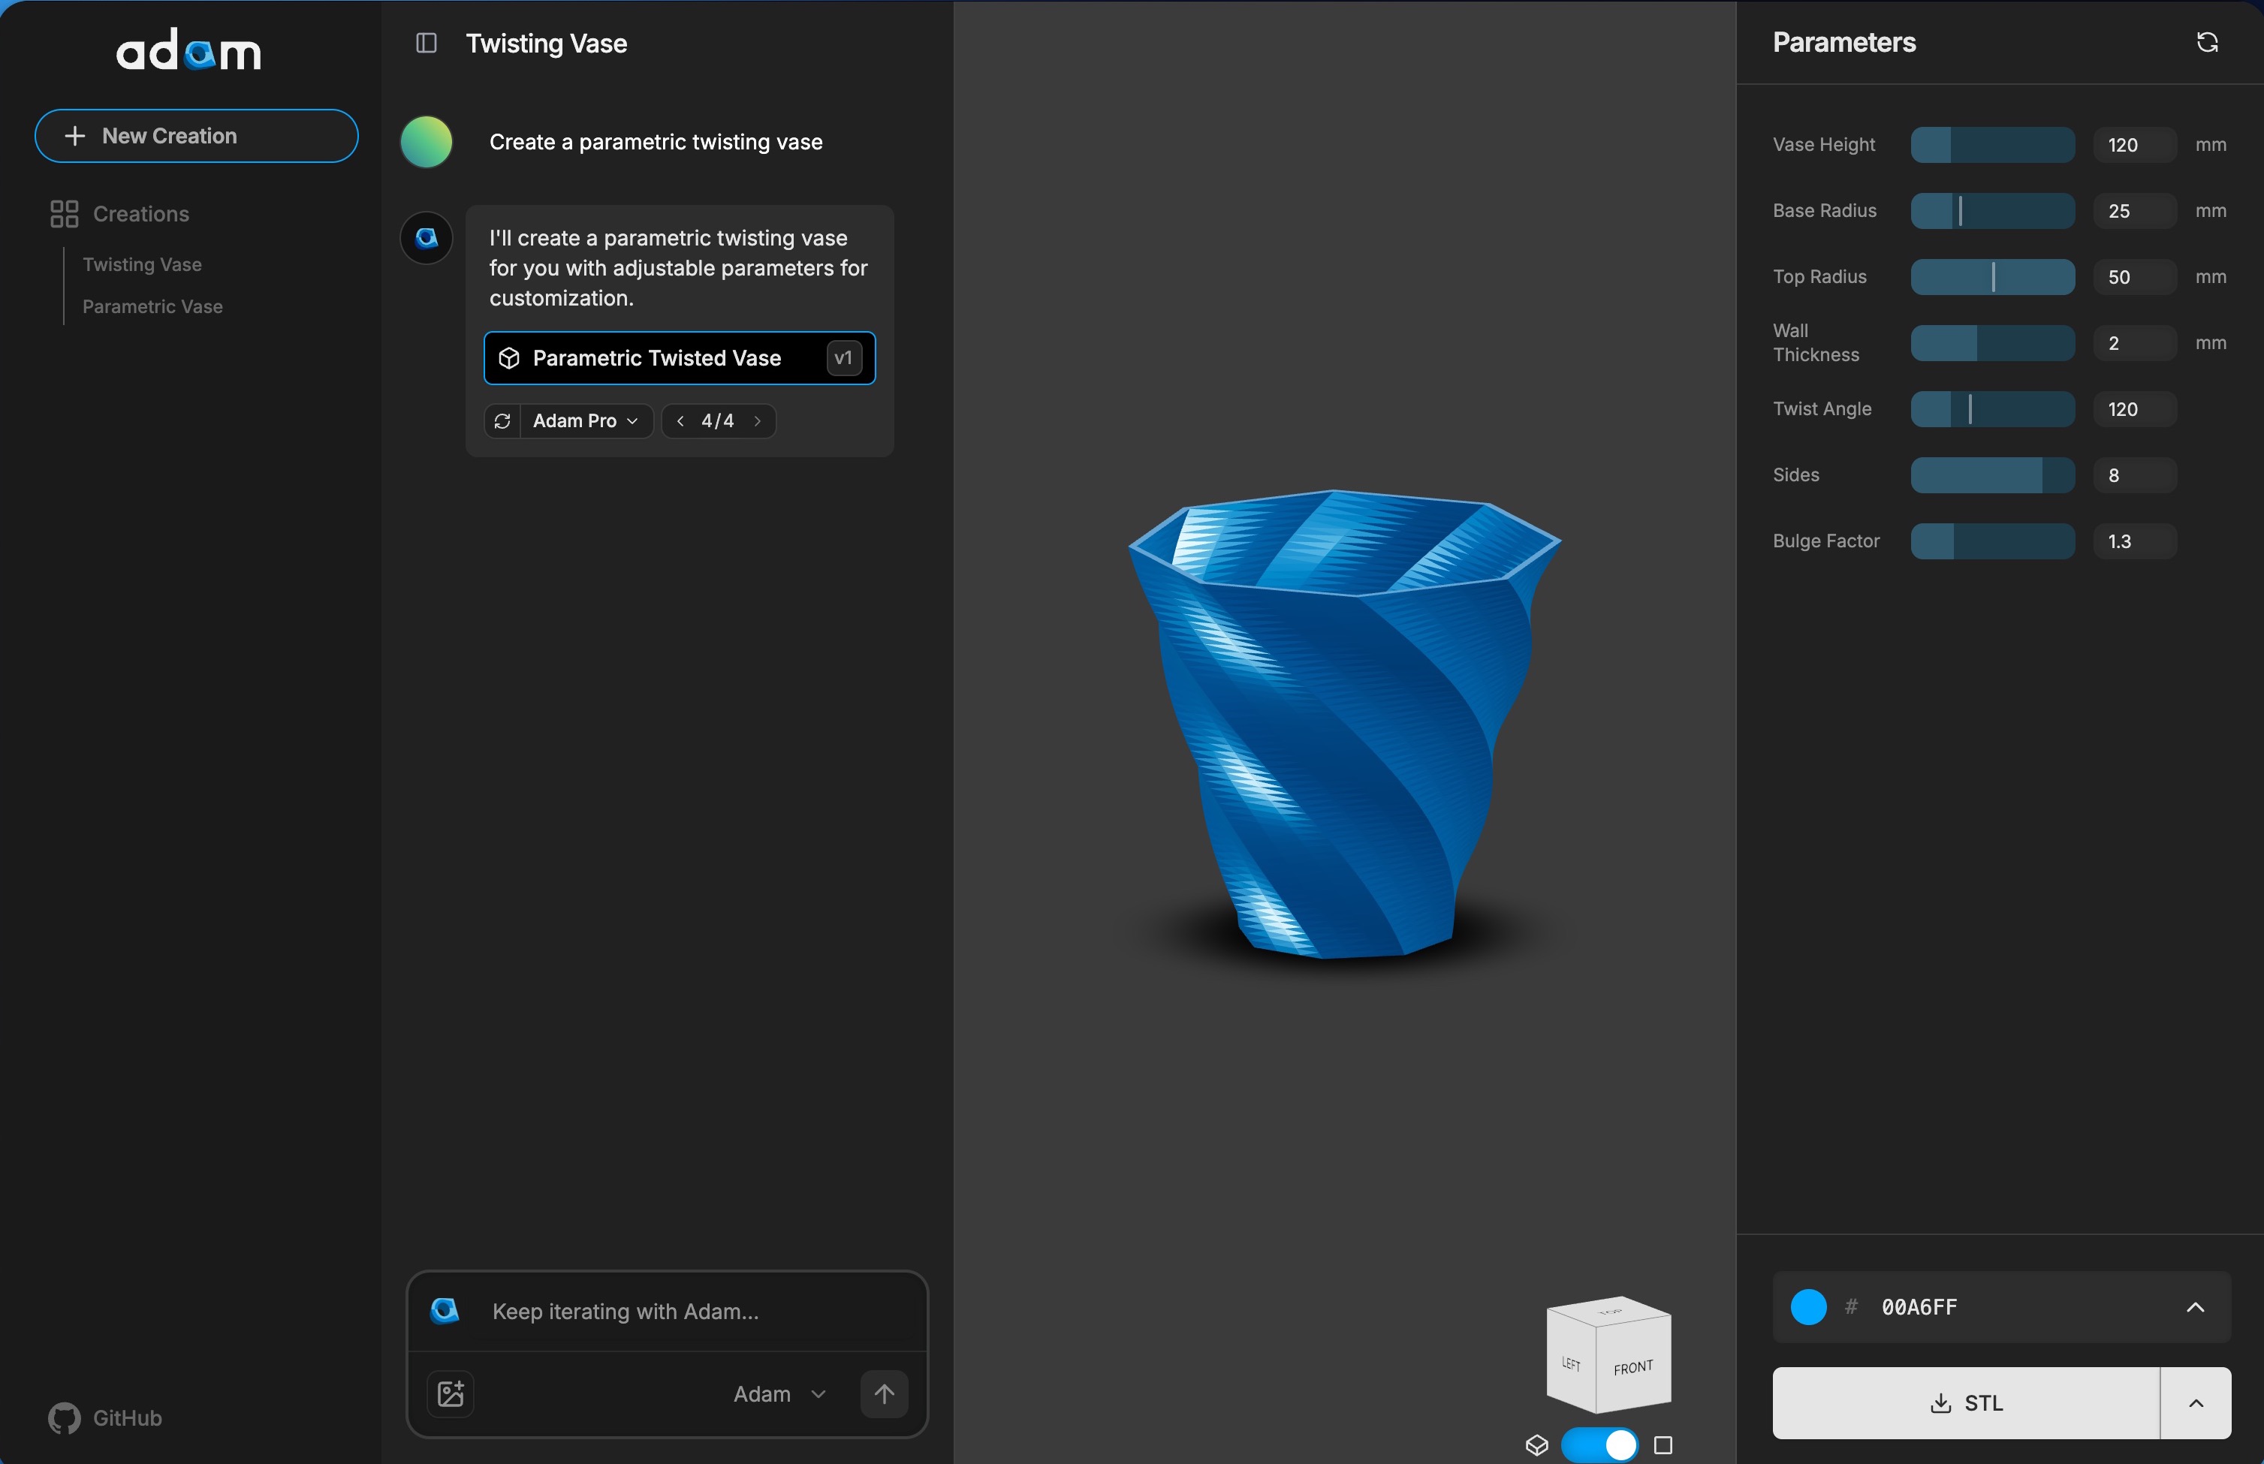
Task: Adjust the Base Radius slider
Action: (1992, 210)
